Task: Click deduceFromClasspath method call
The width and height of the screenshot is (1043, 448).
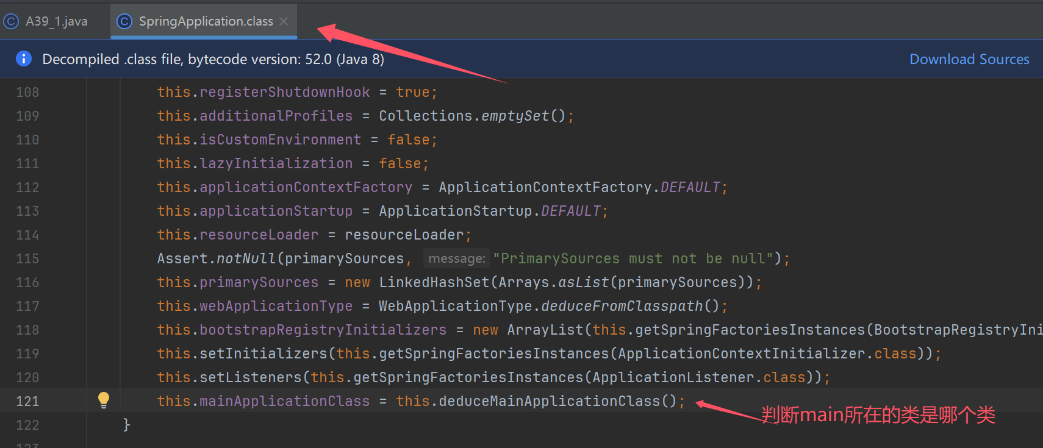Action: coord(622,306)
